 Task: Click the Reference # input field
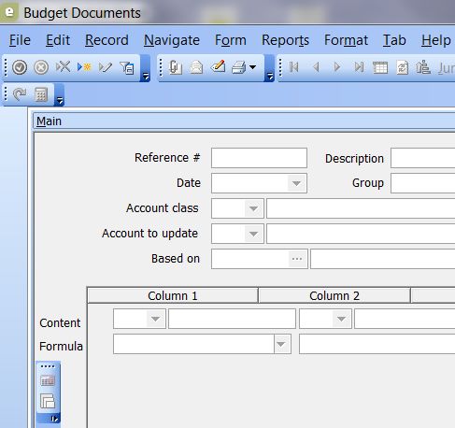tap(259, 158)
